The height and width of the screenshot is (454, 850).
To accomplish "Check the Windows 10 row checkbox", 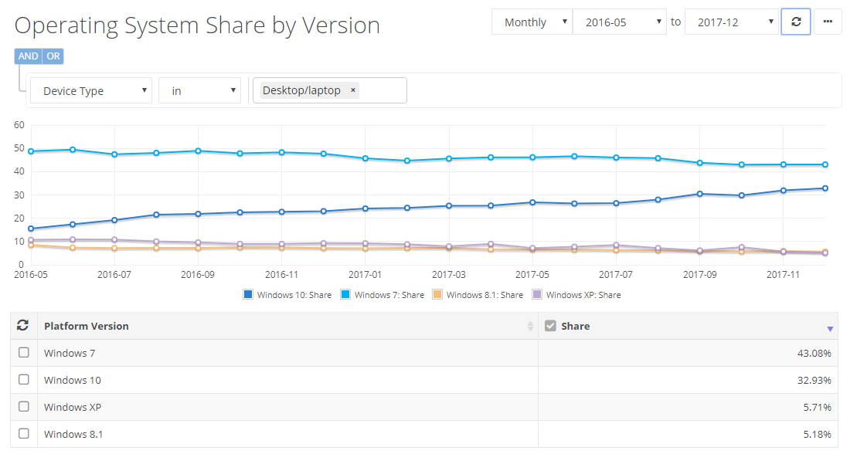I will coord(24,380).
